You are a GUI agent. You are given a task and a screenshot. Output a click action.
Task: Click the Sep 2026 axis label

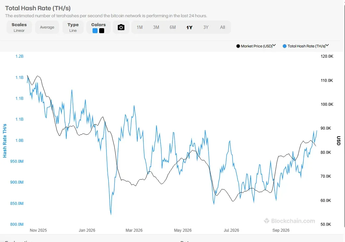[x=281, y=230]
